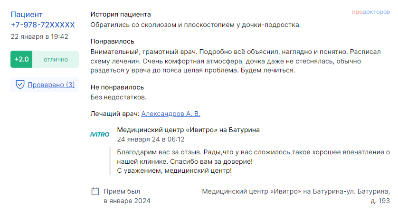This screenshot has width=398, height=213.
Task: Click the clinic address on ул. Батурина
Action: coord(296,196)
